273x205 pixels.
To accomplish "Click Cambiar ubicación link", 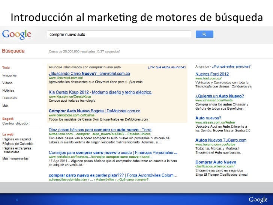I will tap(16, 124).
